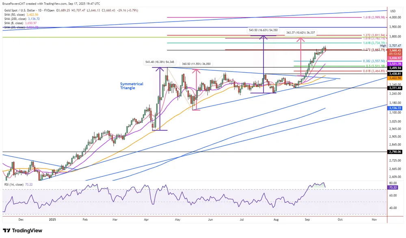This screenshot has height=238, width=406.
Task: Click the 2,790.06 horizontal level price tag
Action: (393, 151)
